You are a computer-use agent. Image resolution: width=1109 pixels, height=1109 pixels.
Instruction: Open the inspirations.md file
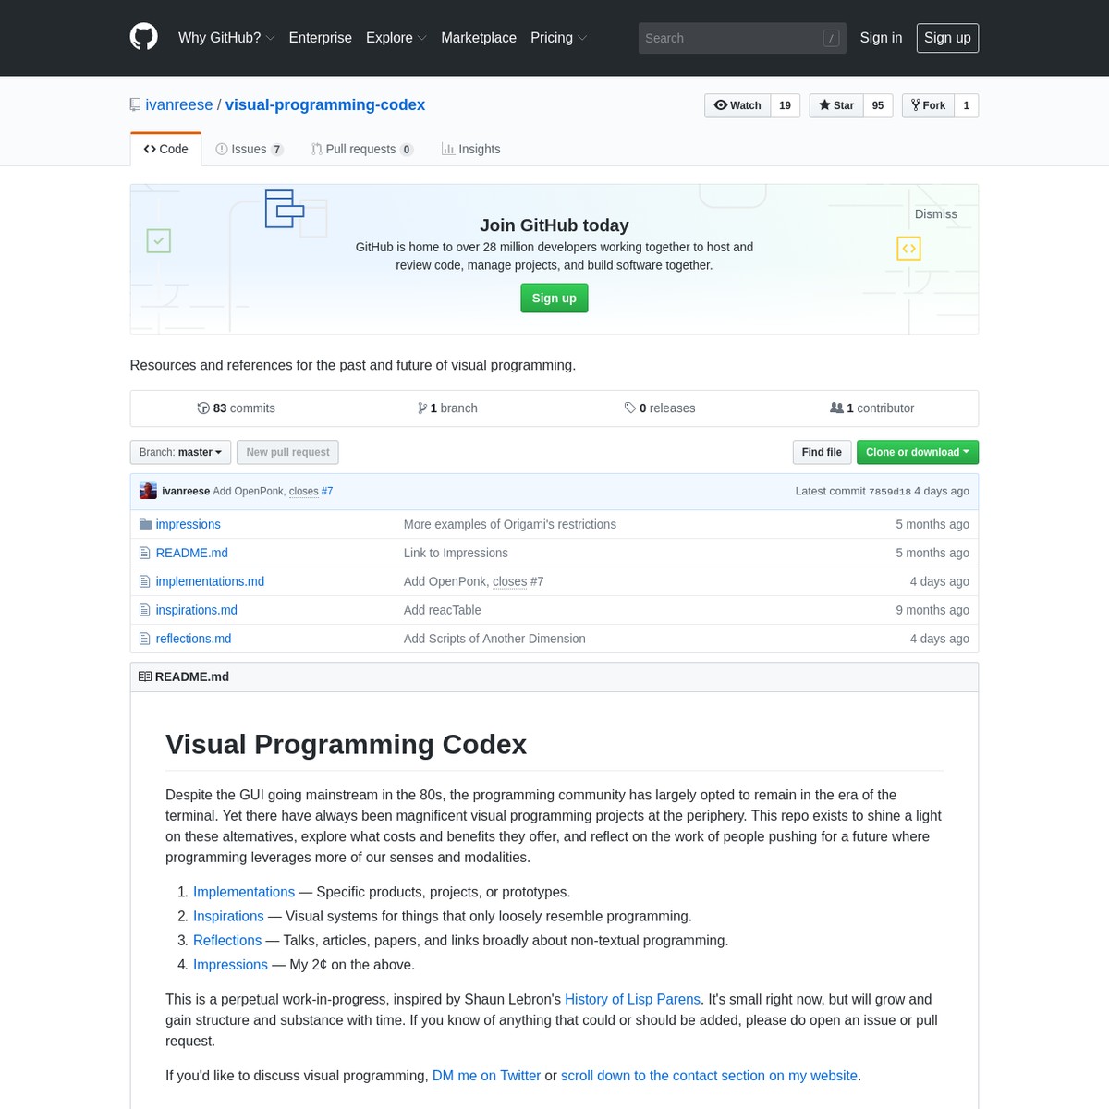pyautogui.click(x=197, y=610)
